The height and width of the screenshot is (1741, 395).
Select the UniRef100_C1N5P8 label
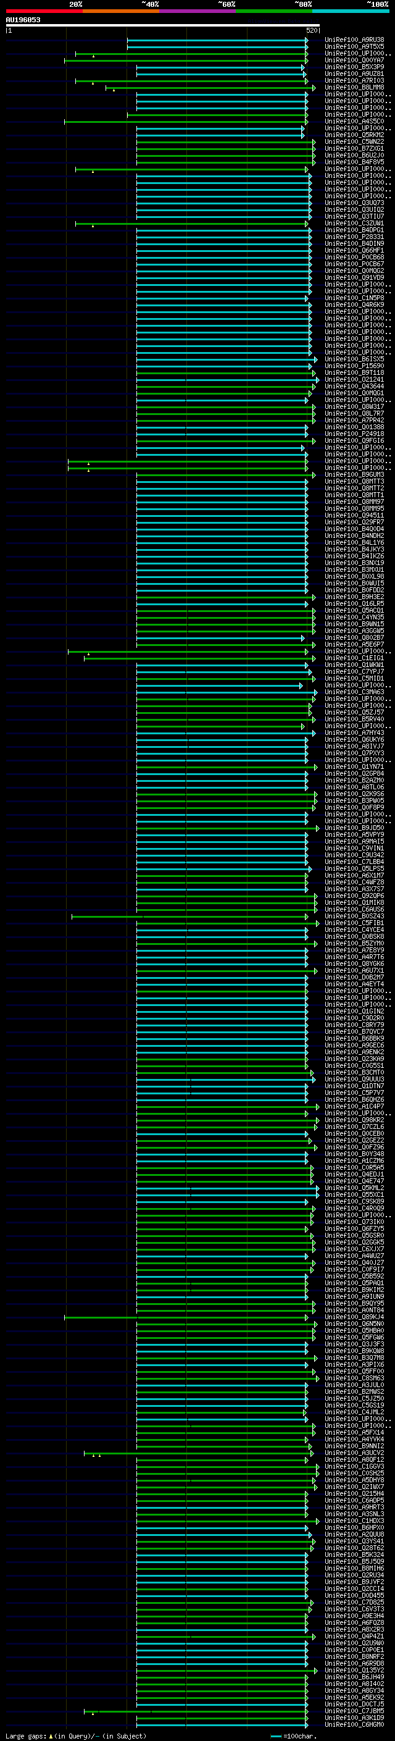click(354, 298)
